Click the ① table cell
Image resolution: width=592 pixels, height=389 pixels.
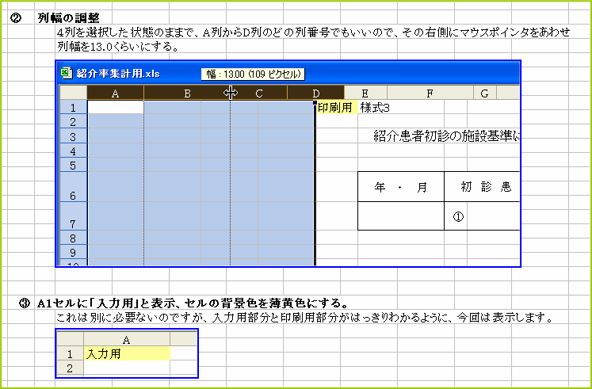[x=456, y=215]
